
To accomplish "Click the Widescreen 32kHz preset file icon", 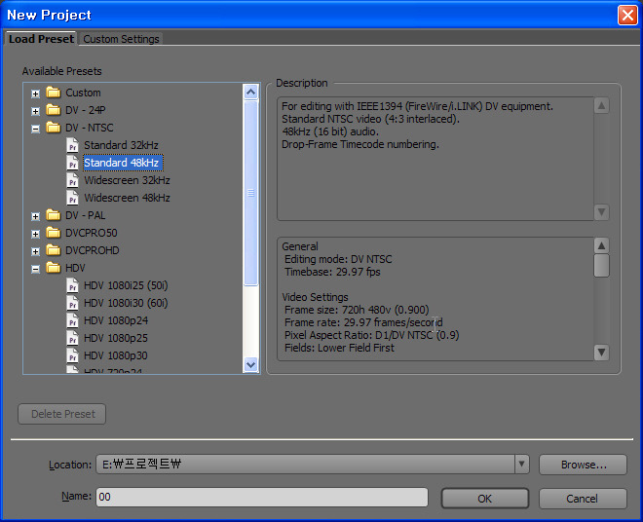I will (73, 180).
